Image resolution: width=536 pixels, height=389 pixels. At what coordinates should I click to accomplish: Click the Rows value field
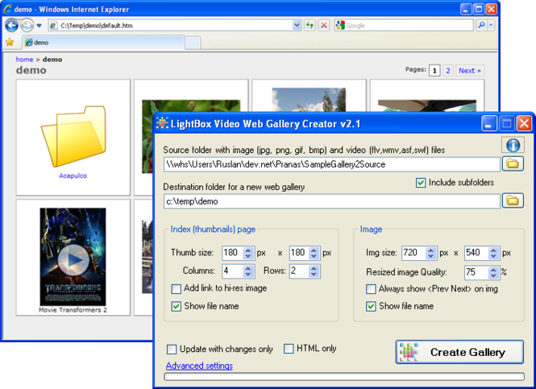click(299, 271)
